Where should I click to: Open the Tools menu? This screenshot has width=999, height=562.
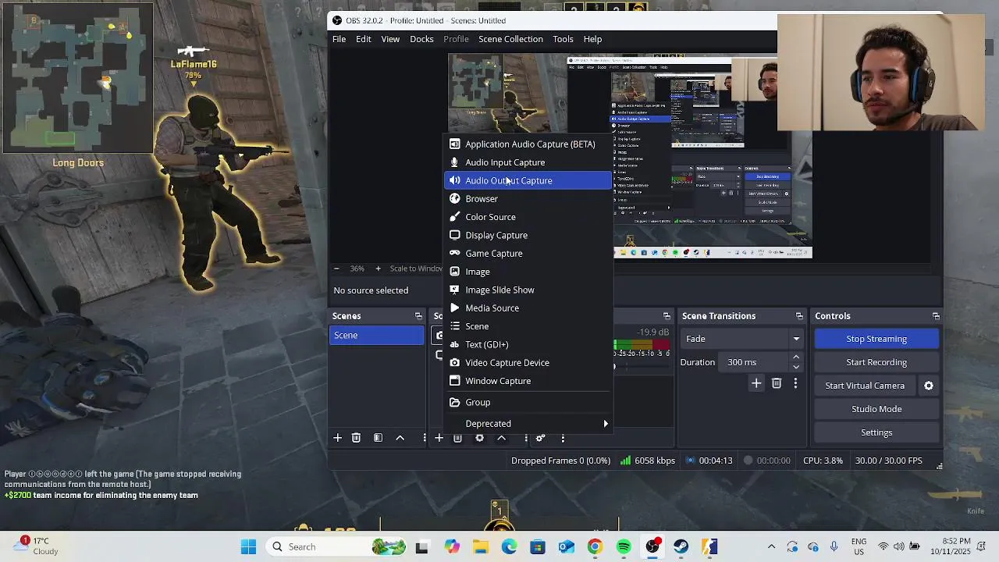coord(563,39)
